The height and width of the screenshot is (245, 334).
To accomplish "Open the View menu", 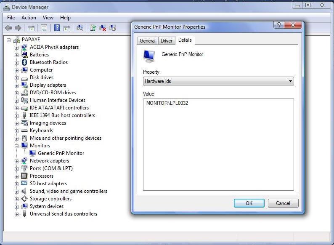I will point(48,18).
